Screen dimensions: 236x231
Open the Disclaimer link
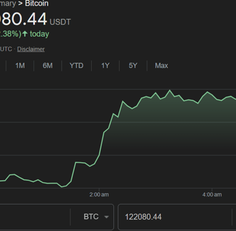[31, 49]
